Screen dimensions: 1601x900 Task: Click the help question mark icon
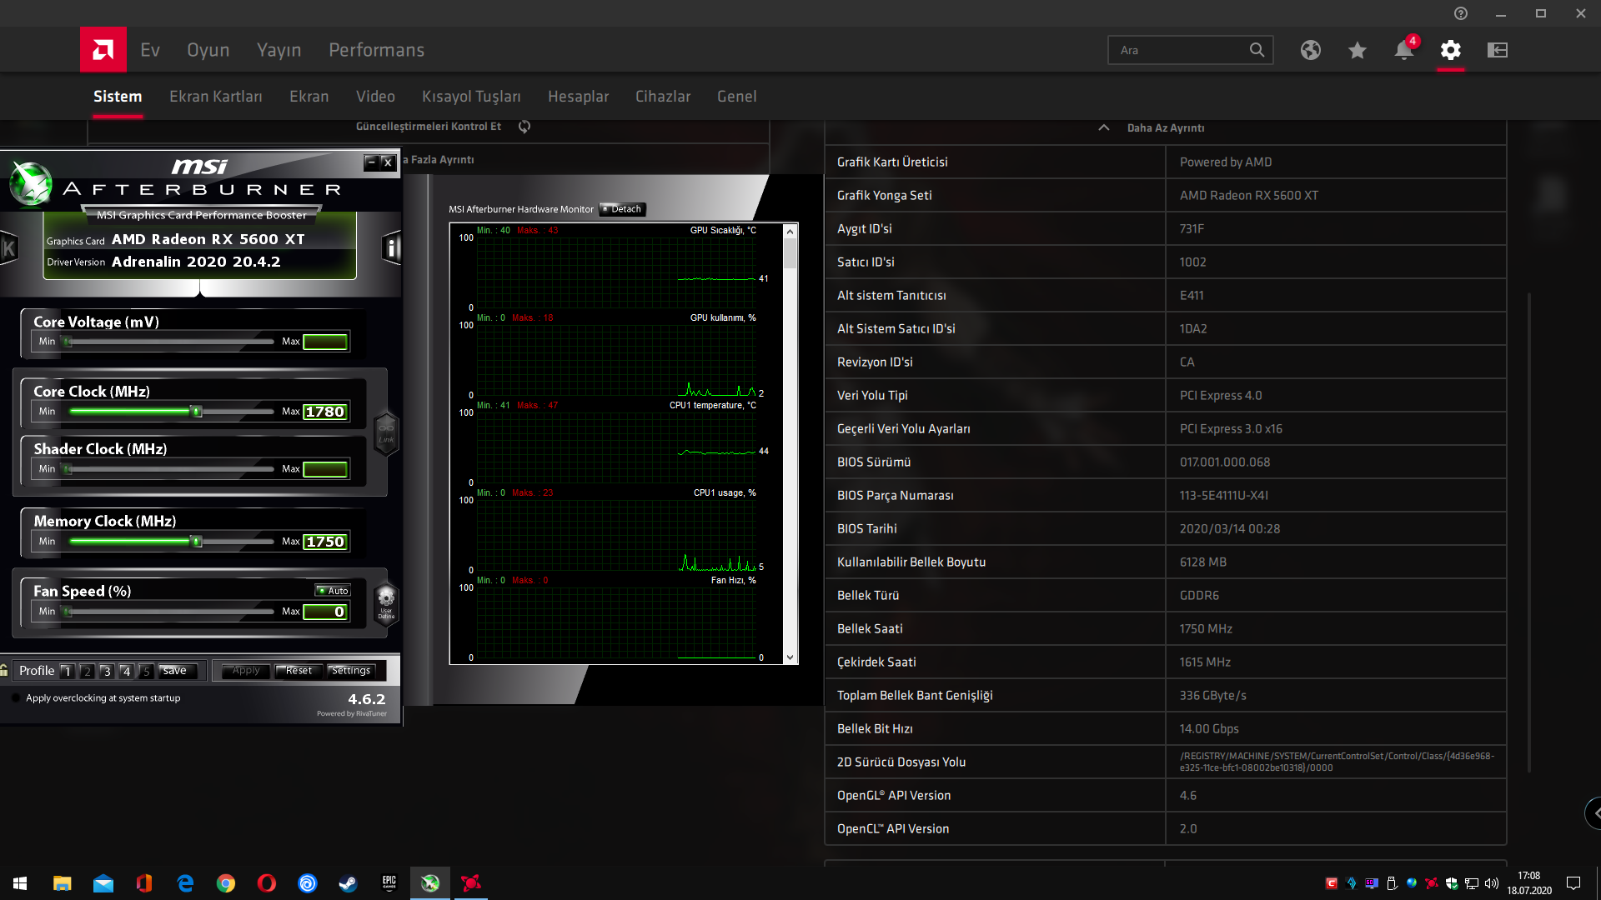[x=1461, y=13]
